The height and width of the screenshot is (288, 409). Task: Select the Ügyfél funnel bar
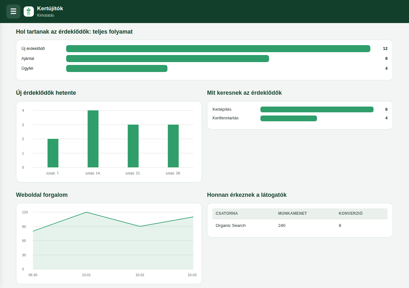(x=117, y=68)
